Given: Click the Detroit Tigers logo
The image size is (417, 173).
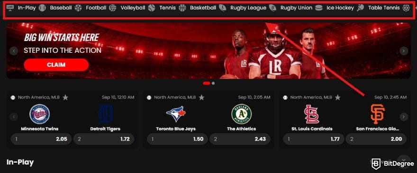Looking at the screenshot, I should point(106,114).
